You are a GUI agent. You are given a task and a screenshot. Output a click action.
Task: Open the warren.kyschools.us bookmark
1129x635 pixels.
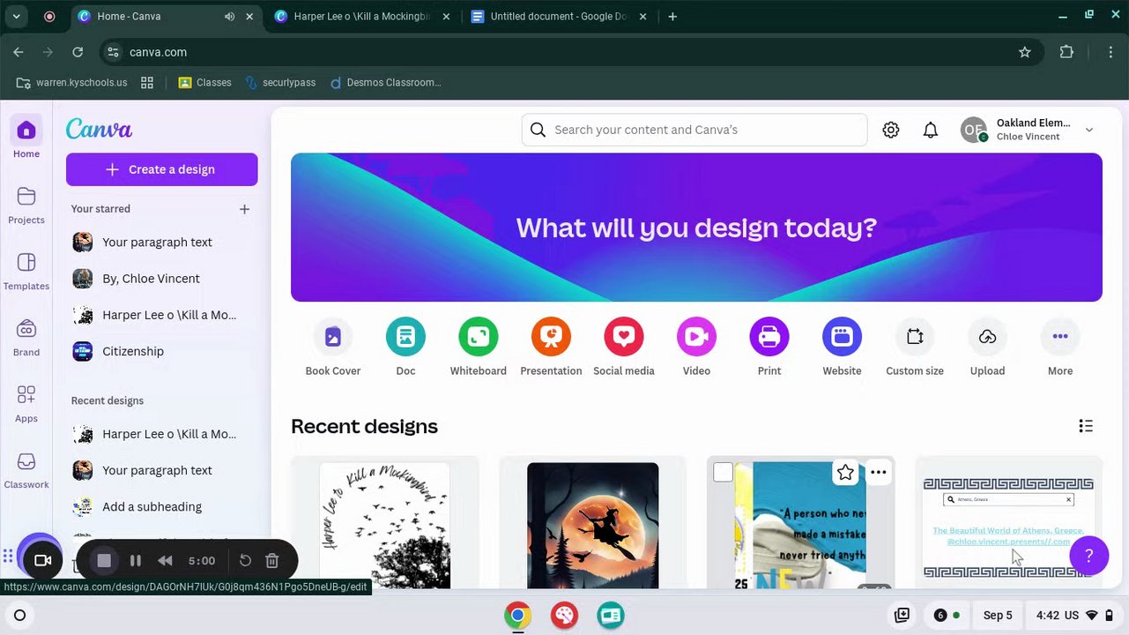(71, 82)
